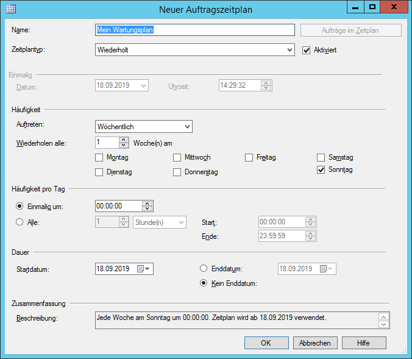The height and width of the screenshot is (359, 412).
Task: Select the Einmalig um radio button
Action: [x=20, y=206]
